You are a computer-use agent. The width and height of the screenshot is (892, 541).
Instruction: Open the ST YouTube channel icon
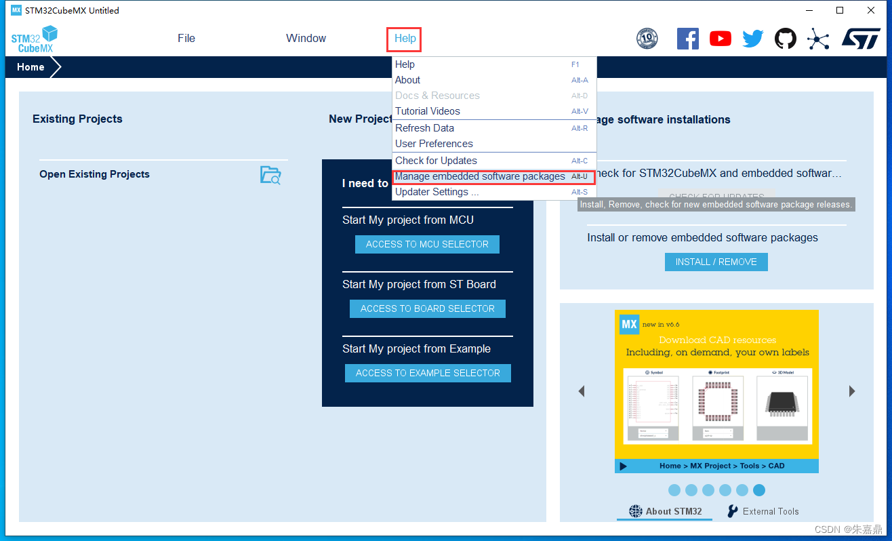click(721, 39)
